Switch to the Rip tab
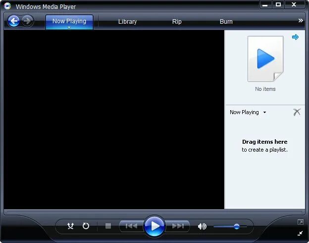309x243 pixels. click(177, 22)
